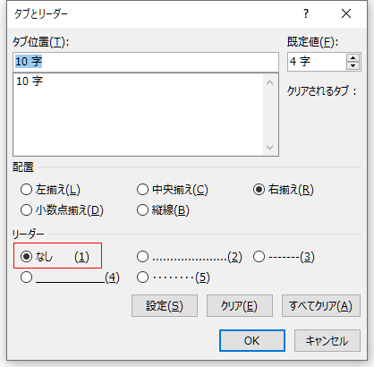Select 左揃え alignment radio button
The height and width of the screenshot is (367, 374).
[26, 190]
